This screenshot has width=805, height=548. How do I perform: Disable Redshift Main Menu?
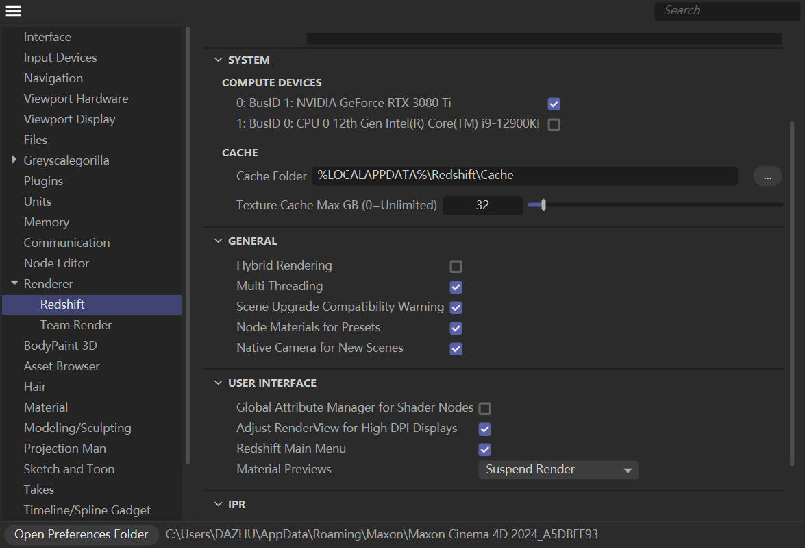pos(484,449)
